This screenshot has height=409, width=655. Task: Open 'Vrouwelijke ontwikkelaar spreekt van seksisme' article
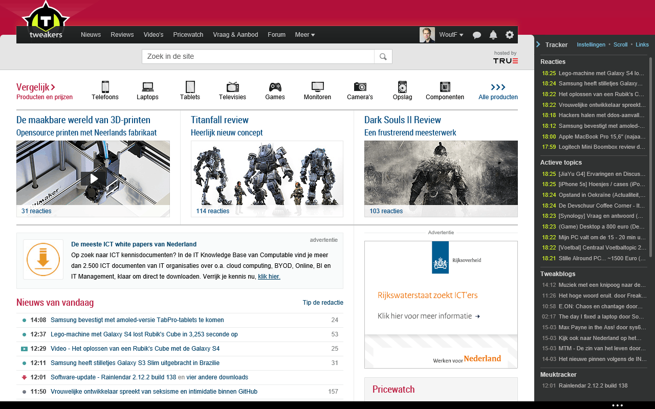pos(154,392)
